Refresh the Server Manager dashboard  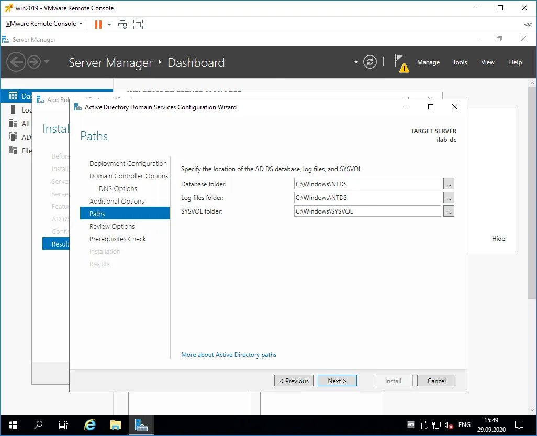370,62
